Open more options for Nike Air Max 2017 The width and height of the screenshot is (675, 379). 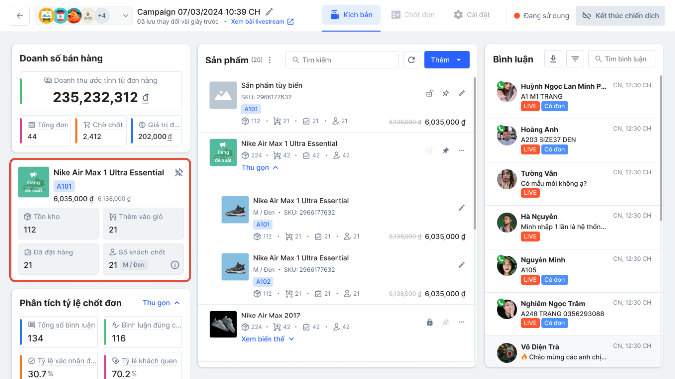462,322
